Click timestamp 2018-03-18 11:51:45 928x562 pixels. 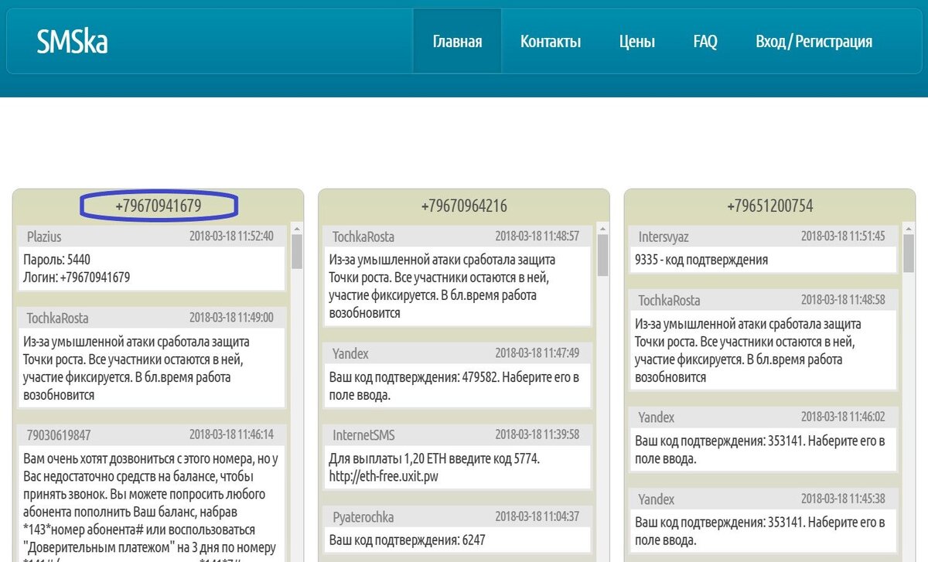(x=843, y=237)
